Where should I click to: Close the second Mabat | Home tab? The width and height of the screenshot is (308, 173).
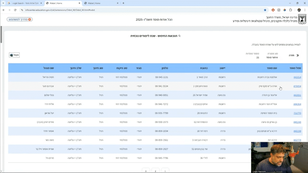point(117,3)
